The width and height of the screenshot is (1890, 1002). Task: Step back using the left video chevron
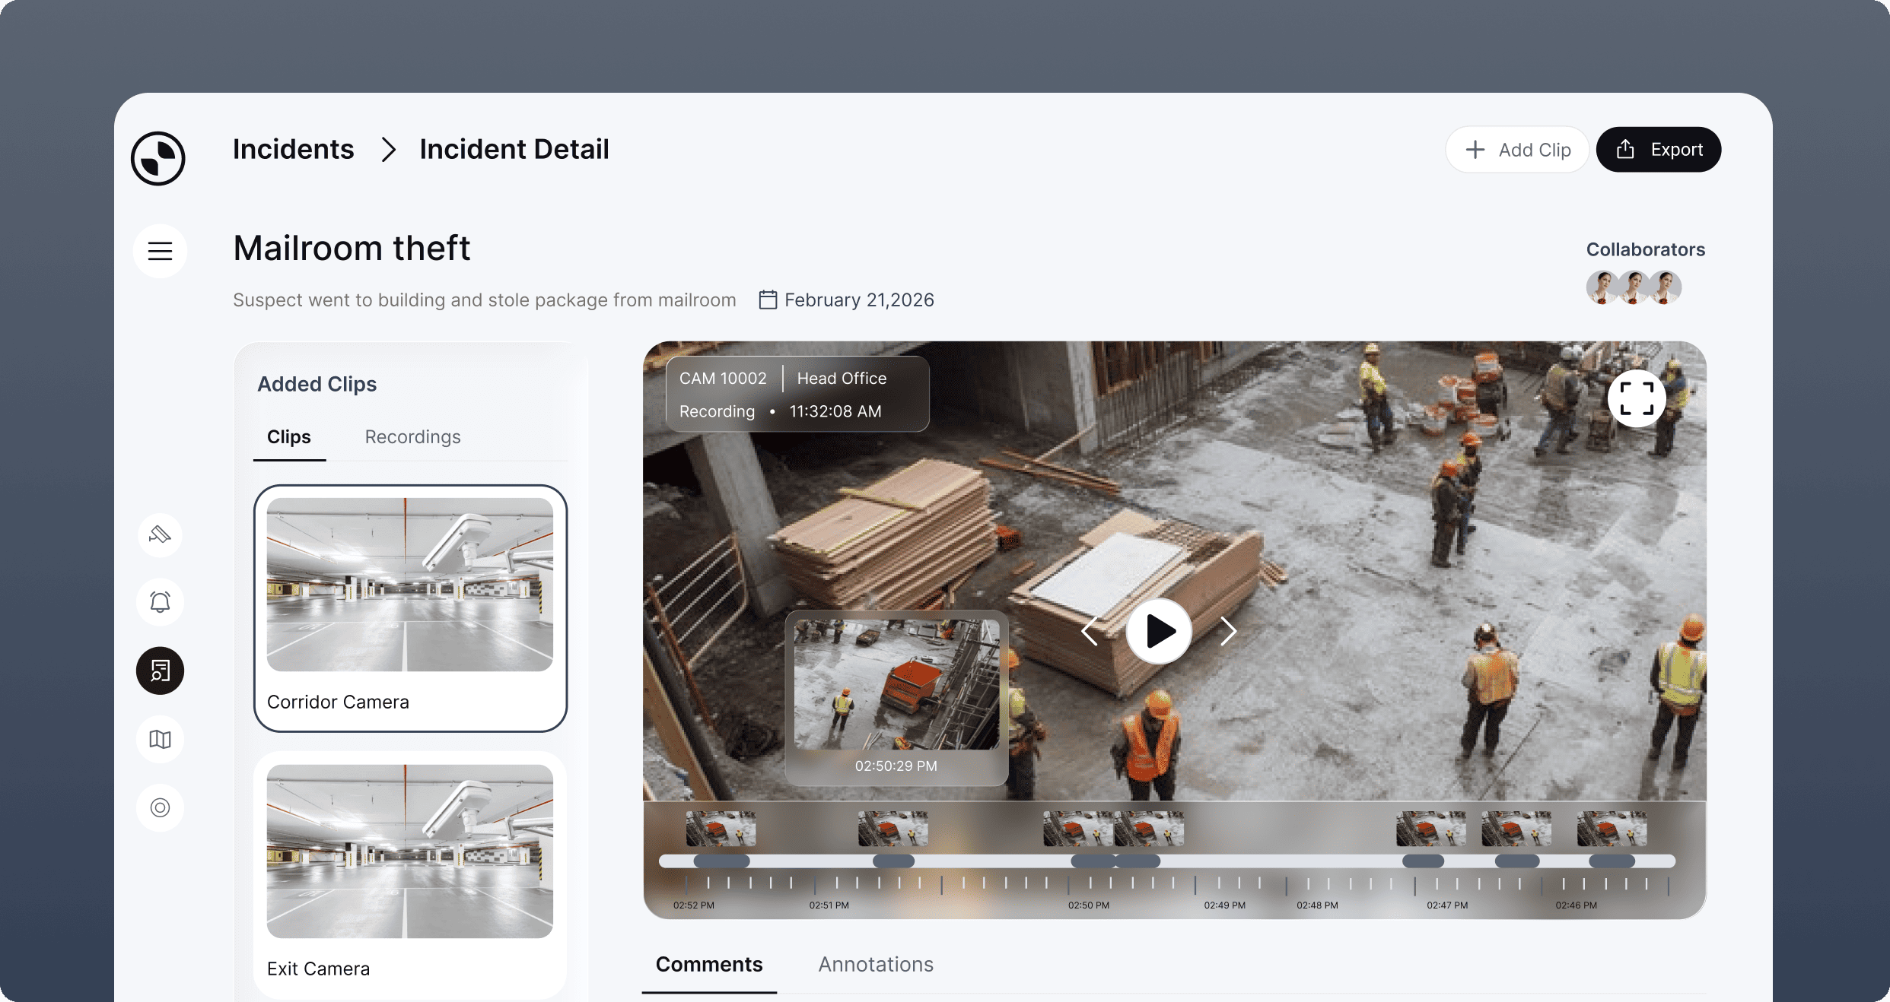tap(1090, 631)
